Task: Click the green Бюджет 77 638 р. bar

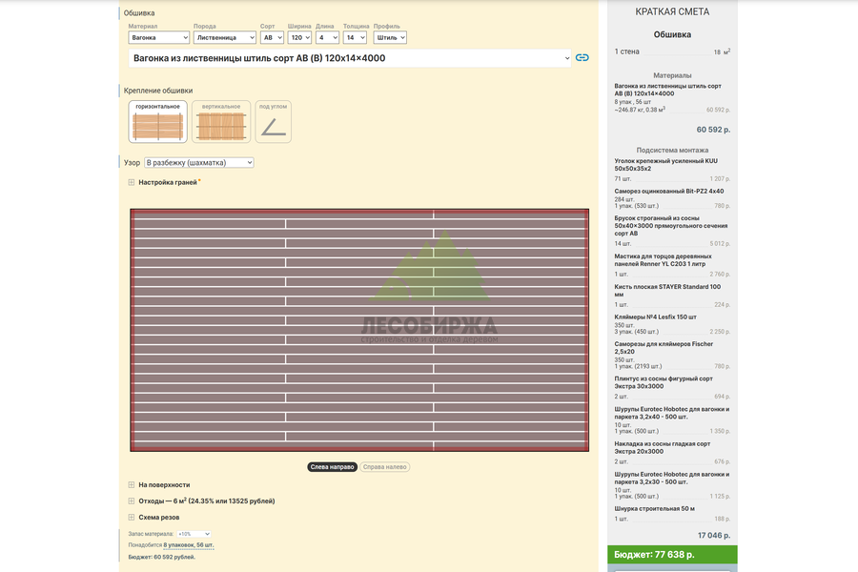Action: [672, 555]
